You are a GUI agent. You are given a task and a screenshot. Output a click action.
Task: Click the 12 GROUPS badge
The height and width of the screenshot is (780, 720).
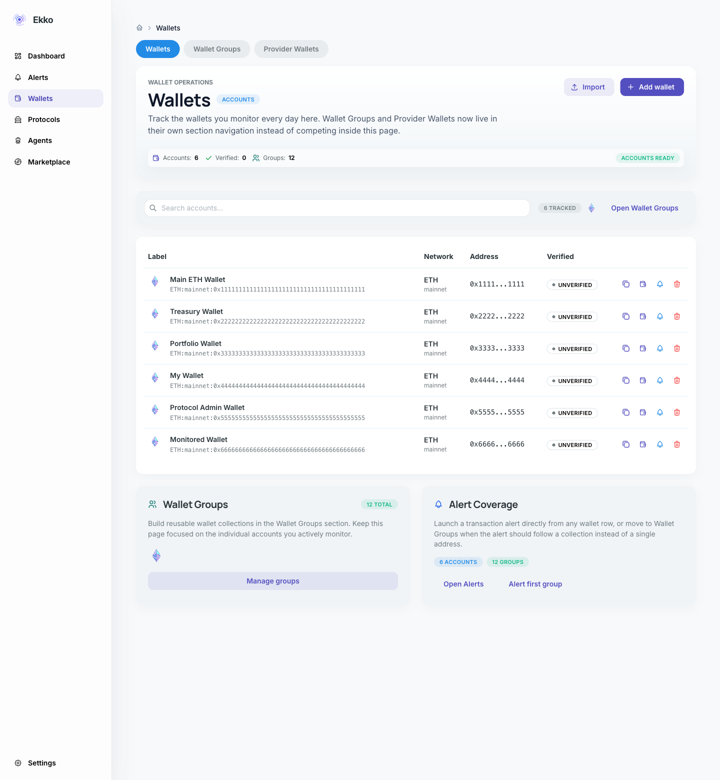point(507,562)
